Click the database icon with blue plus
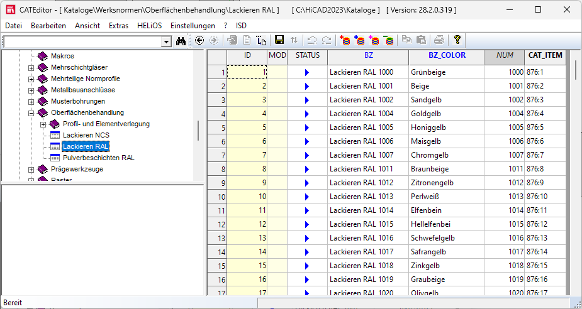The height and width of the screenshot is (309, 582). [x=359, y=40]
